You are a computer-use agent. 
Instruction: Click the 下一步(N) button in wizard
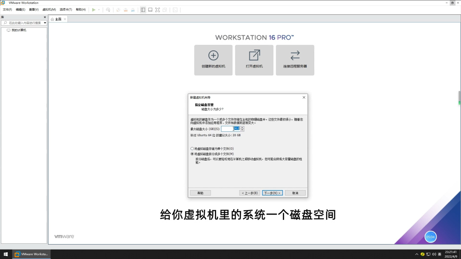(x=272, y=193)
